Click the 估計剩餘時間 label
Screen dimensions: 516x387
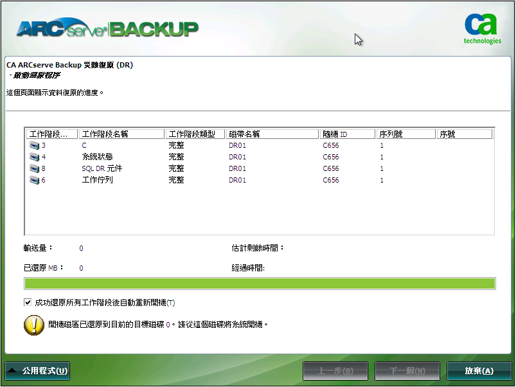click(x=257, y=248)
